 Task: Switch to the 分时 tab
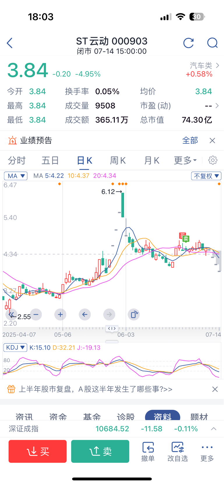[x=17, y=160]
